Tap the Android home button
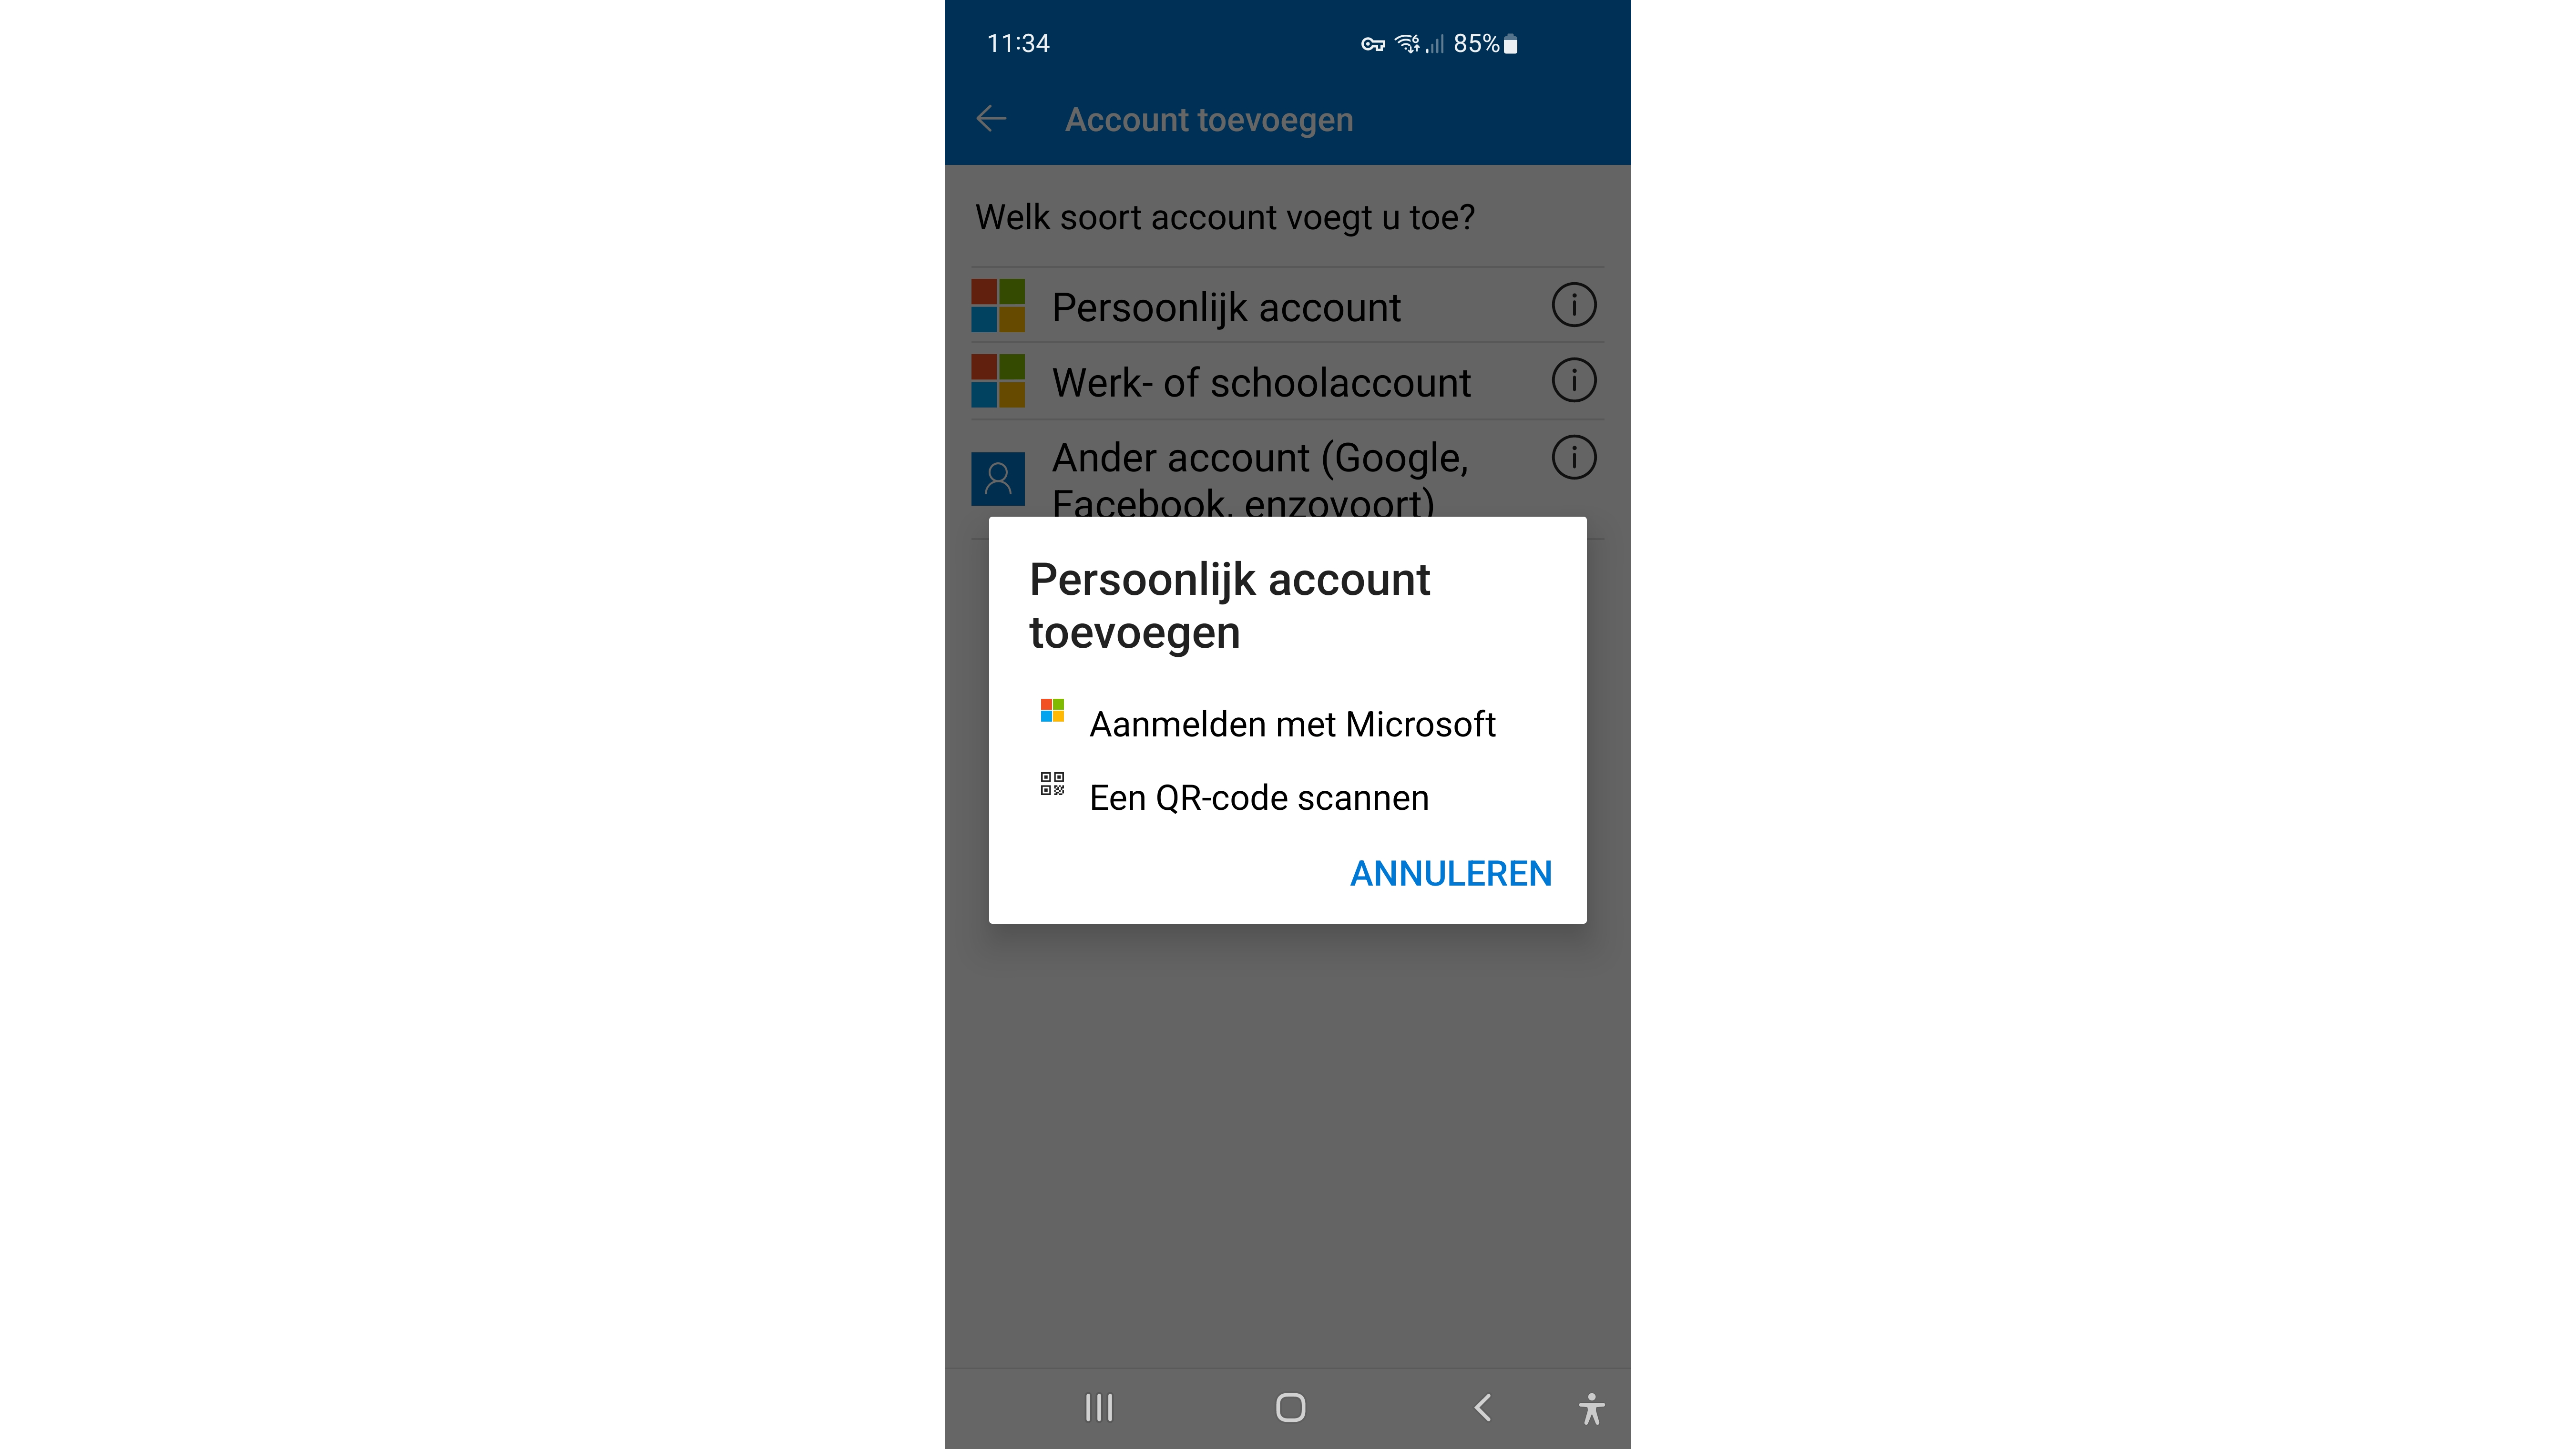 tap(1290, 1407)
